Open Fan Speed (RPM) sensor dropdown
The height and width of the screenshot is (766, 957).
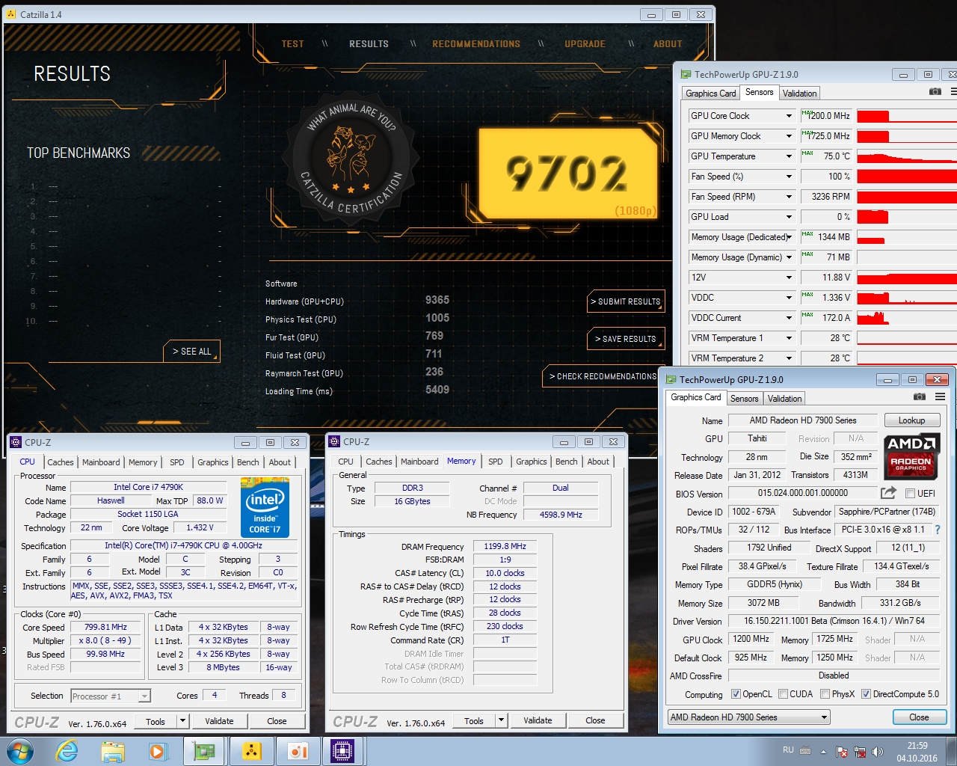tap(789, 197)
